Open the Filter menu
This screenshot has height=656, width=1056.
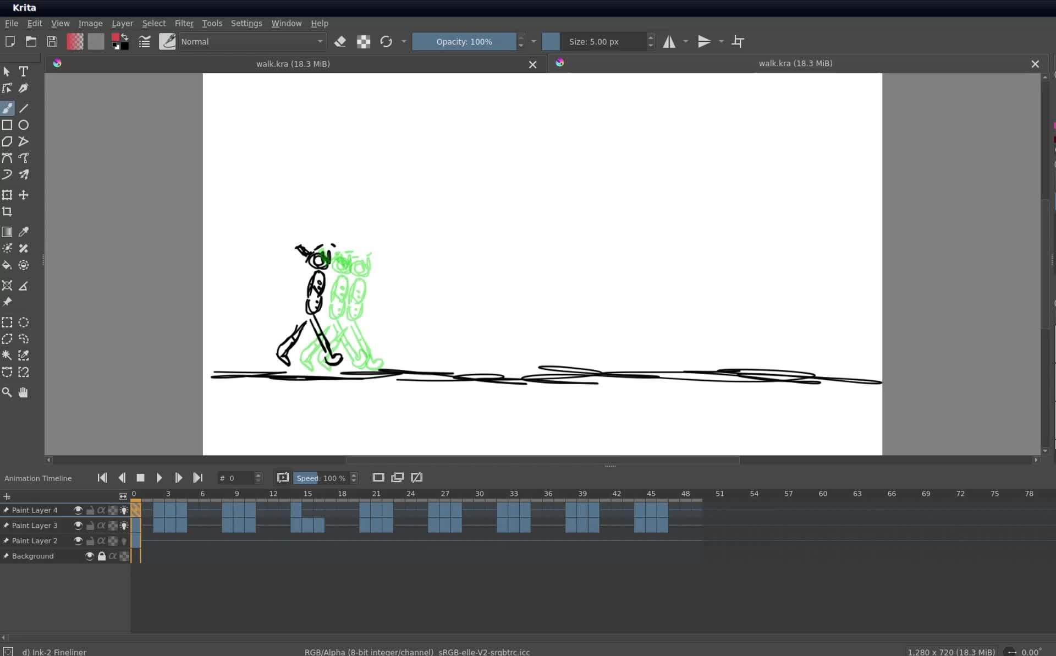(184, 23)
